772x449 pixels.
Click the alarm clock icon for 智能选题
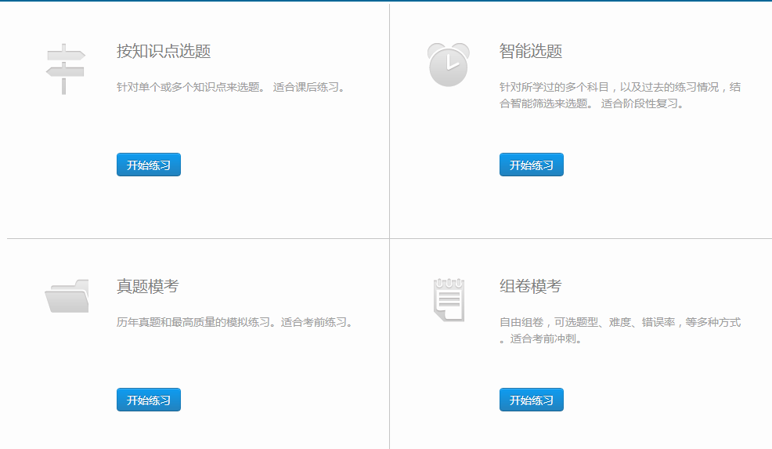pos(448,64)
